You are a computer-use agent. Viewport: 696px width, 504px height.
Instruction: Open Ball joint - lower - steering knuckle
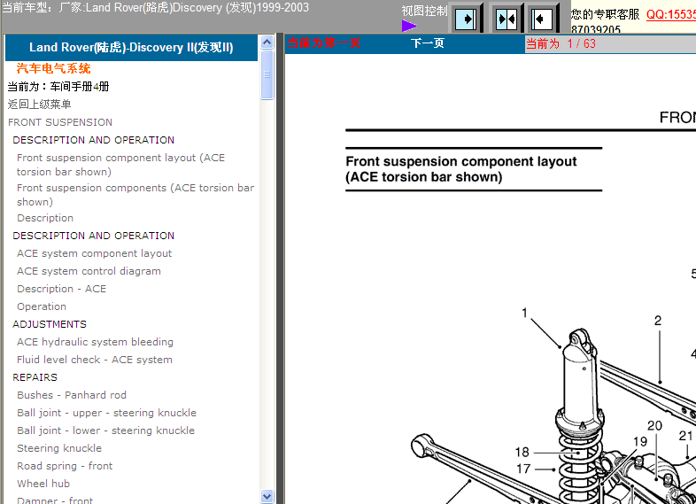(x=105, y=430)
